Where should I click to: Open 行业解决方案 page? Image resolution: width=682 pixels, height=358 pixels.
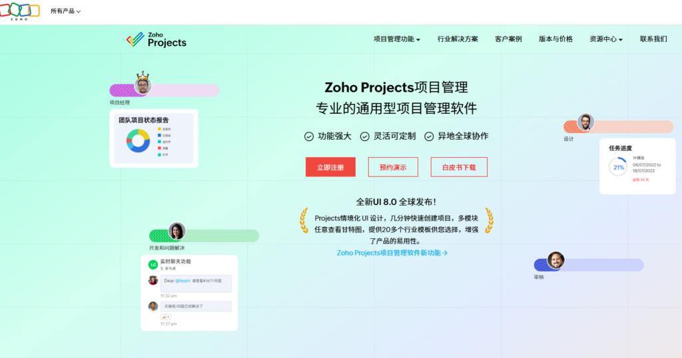pos(458,39)
